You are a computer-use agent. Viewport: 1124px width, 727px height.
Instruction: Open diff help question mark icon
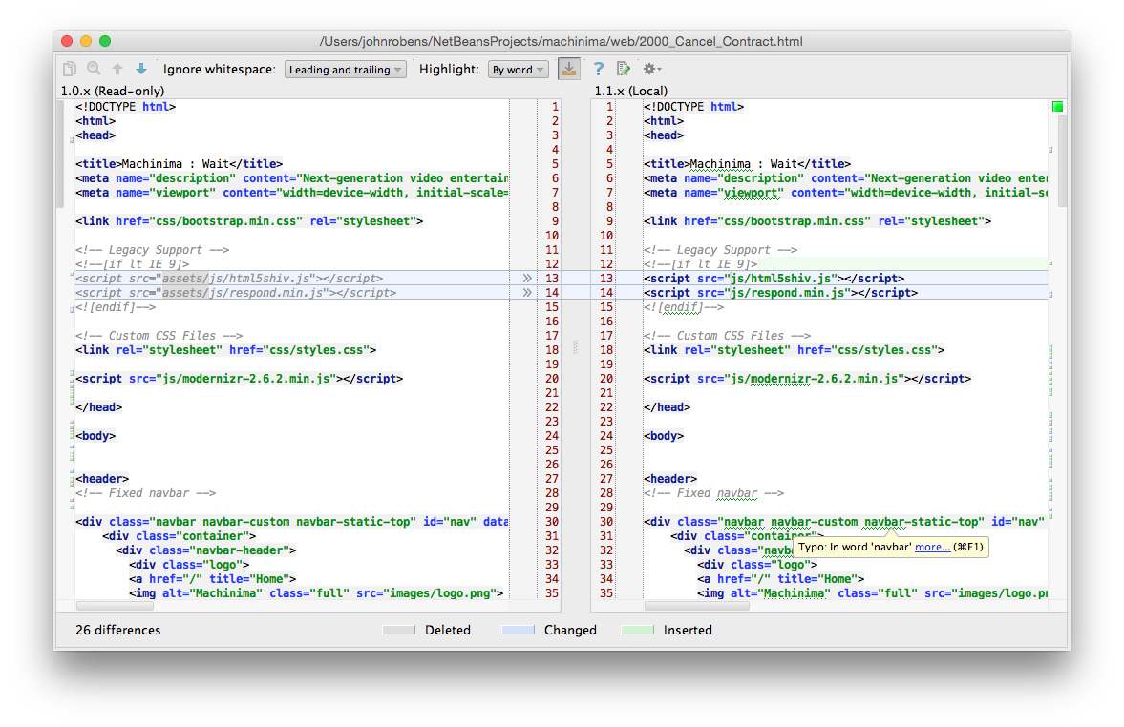(599, 69)
